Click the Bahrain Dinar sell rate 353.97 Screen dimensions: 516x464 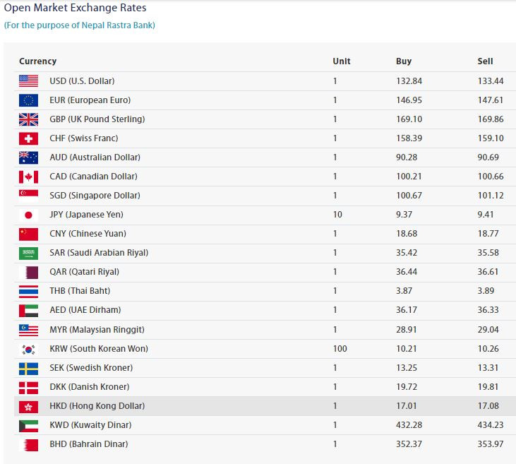(x=491, y=444)
